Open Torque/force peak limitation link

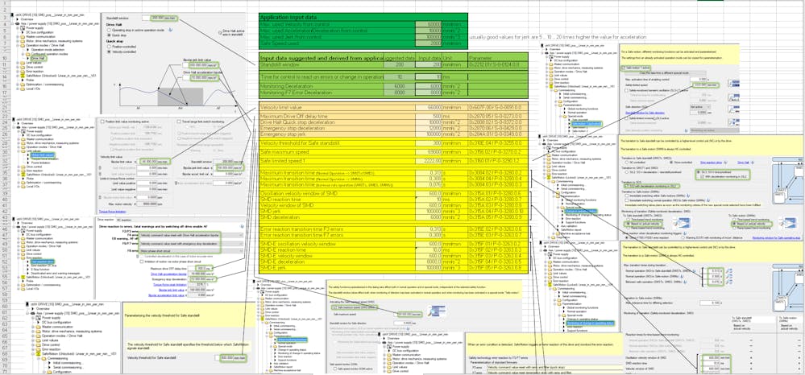(170, 285)
